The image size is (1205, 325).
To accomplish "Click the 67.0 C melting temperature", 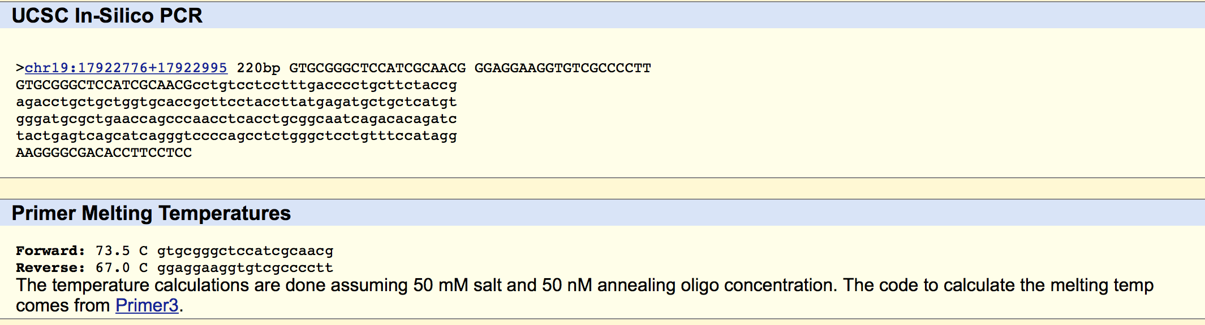I will [x=121, y=268].
